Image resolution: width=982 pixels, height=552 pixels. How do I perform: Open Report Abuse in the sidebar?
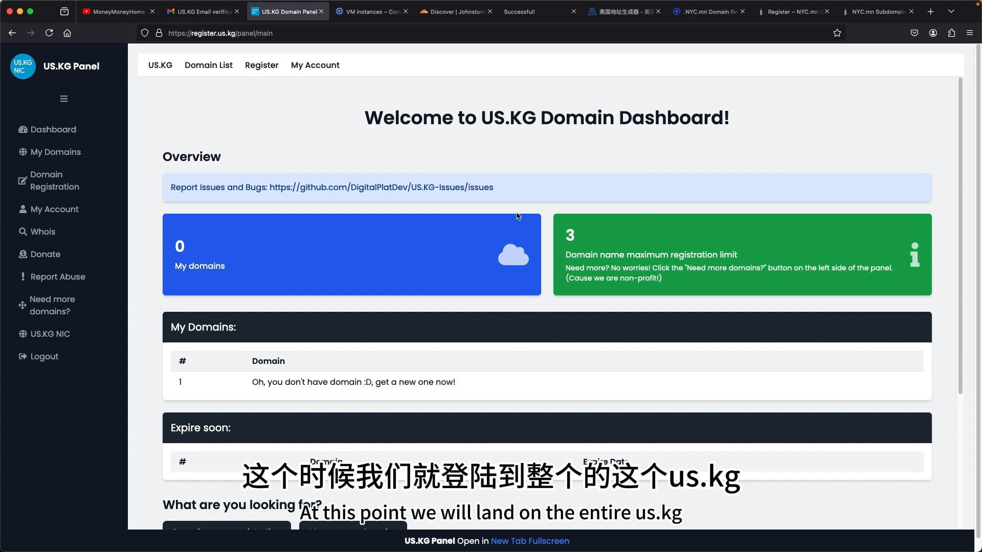pyautogui.click(x=58, y=277)
